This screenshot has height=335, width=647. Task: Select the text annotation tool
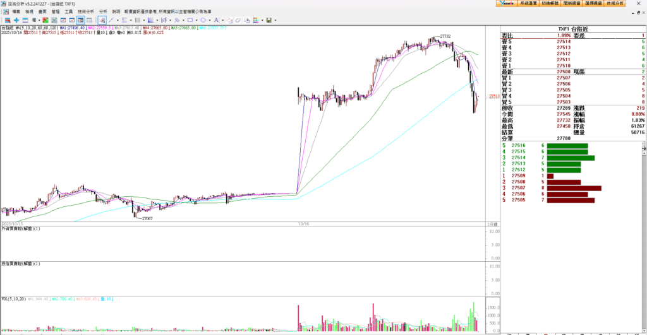215,20
